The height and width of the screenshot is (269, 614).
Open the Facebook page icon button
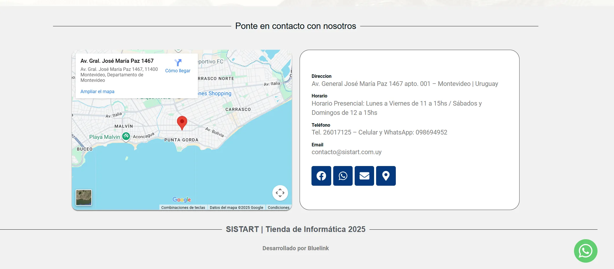point(321,176)
